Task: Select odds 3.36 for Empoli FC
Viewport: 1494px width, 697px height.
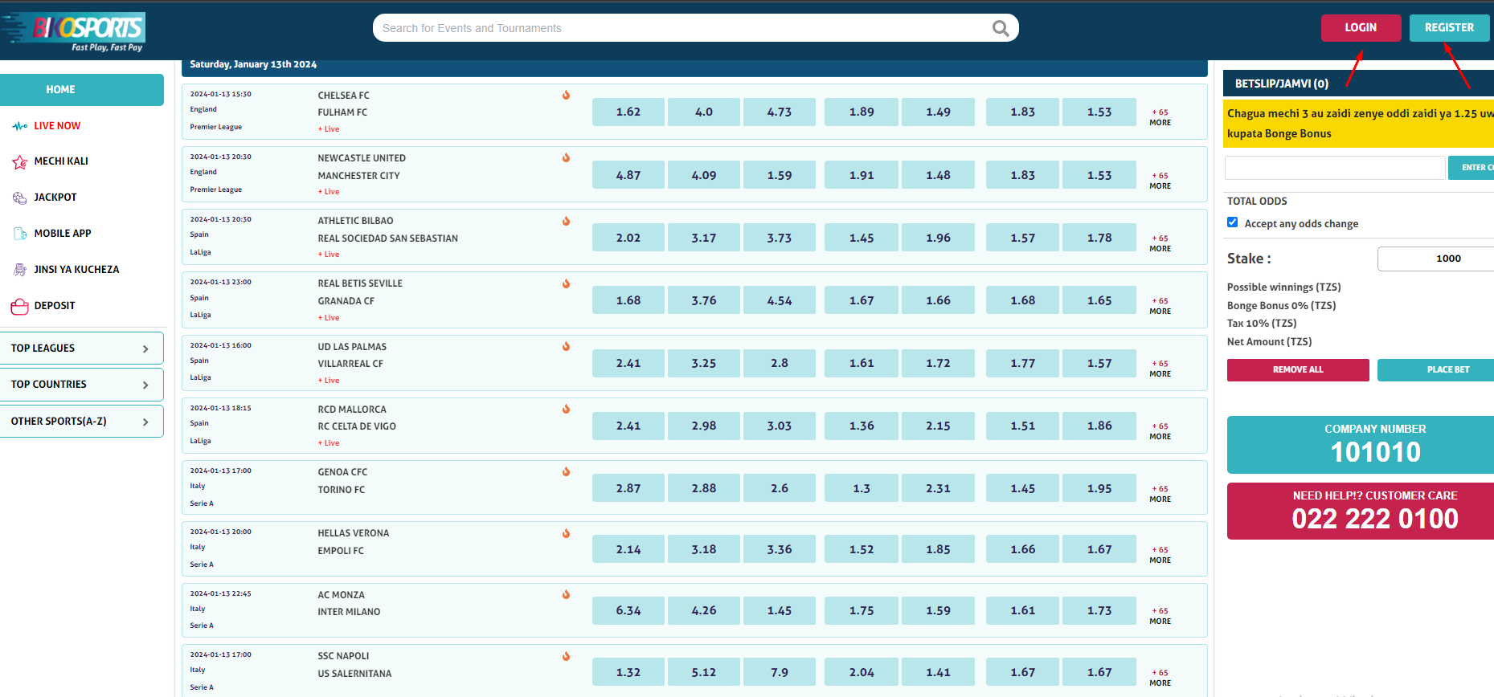Action: 780,549
